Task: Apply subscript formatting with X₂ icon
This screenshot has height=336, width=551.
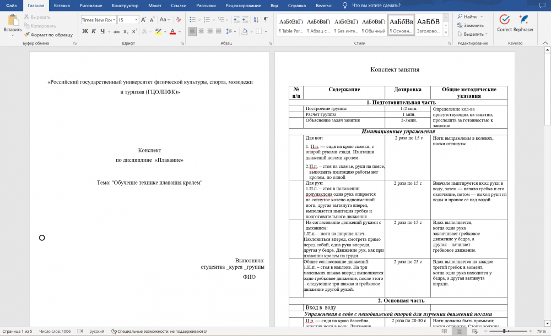Action: pyautogui.click(x=125, y=31)
